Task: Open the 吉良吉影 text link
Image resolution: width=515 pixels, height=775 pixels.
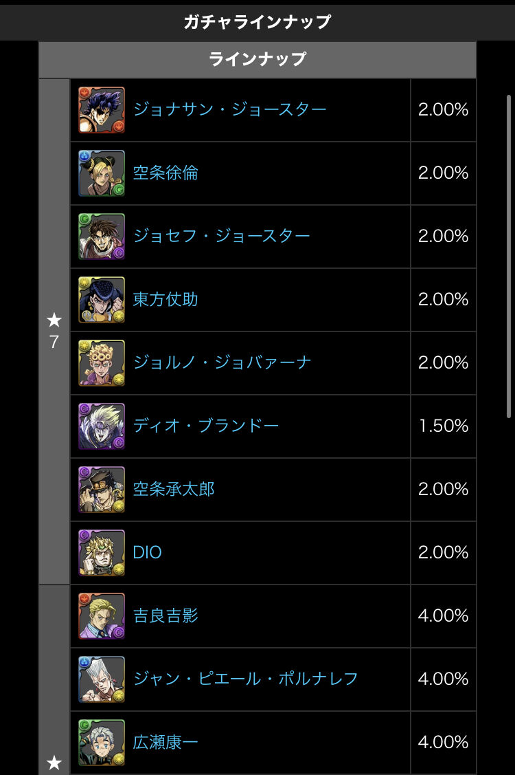Action: coord(165,616)
